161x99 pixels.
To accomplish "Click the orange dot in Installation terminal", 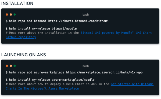I will [7, 14].
